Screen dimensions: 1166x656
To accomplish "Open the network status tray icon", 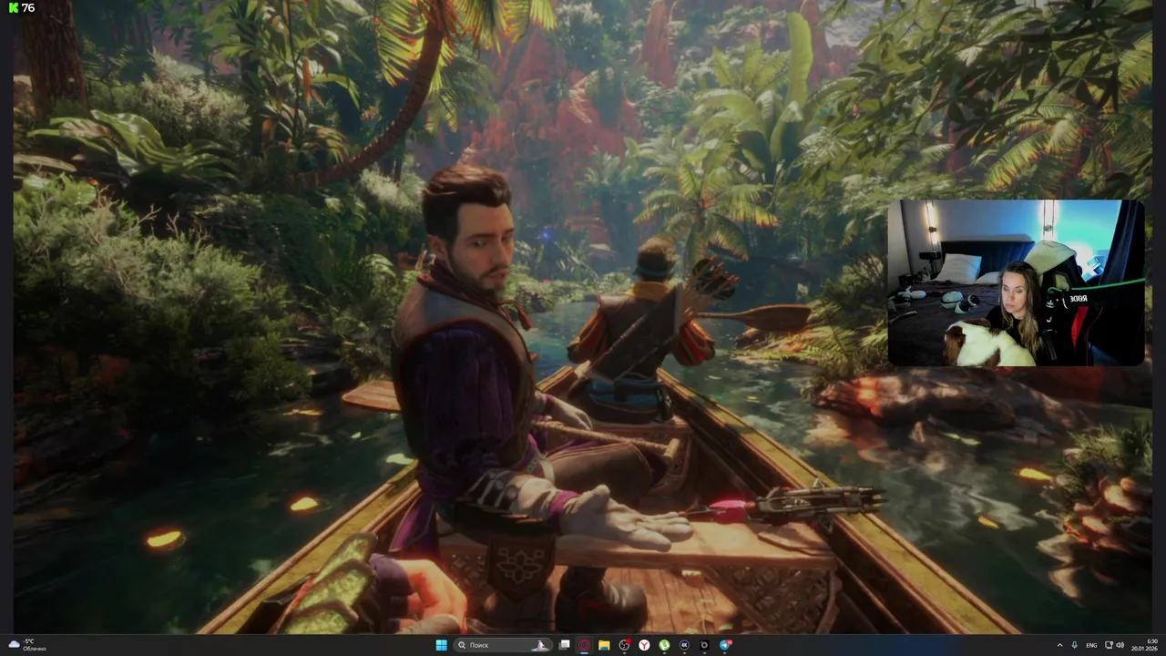I will 1107,645.
